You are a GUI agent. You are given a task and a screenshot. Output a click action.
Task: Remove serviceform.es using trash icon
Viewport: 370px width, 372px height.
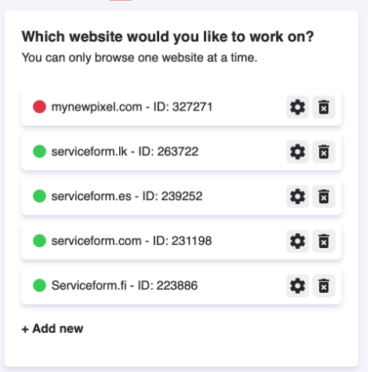click(324, 196)
